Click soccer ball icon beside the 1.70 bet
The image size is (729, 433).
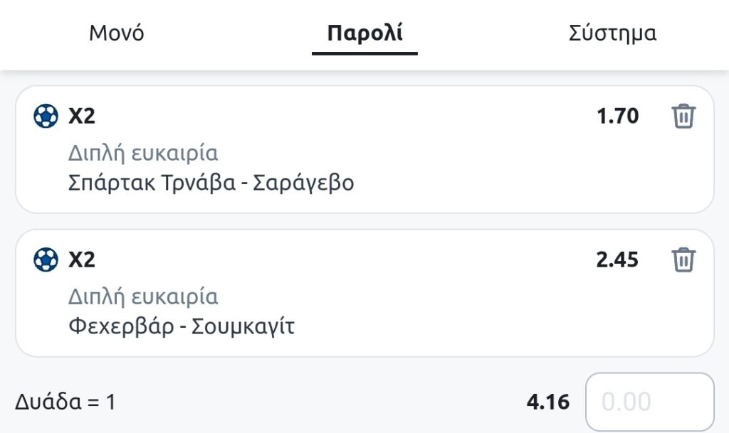46,116
